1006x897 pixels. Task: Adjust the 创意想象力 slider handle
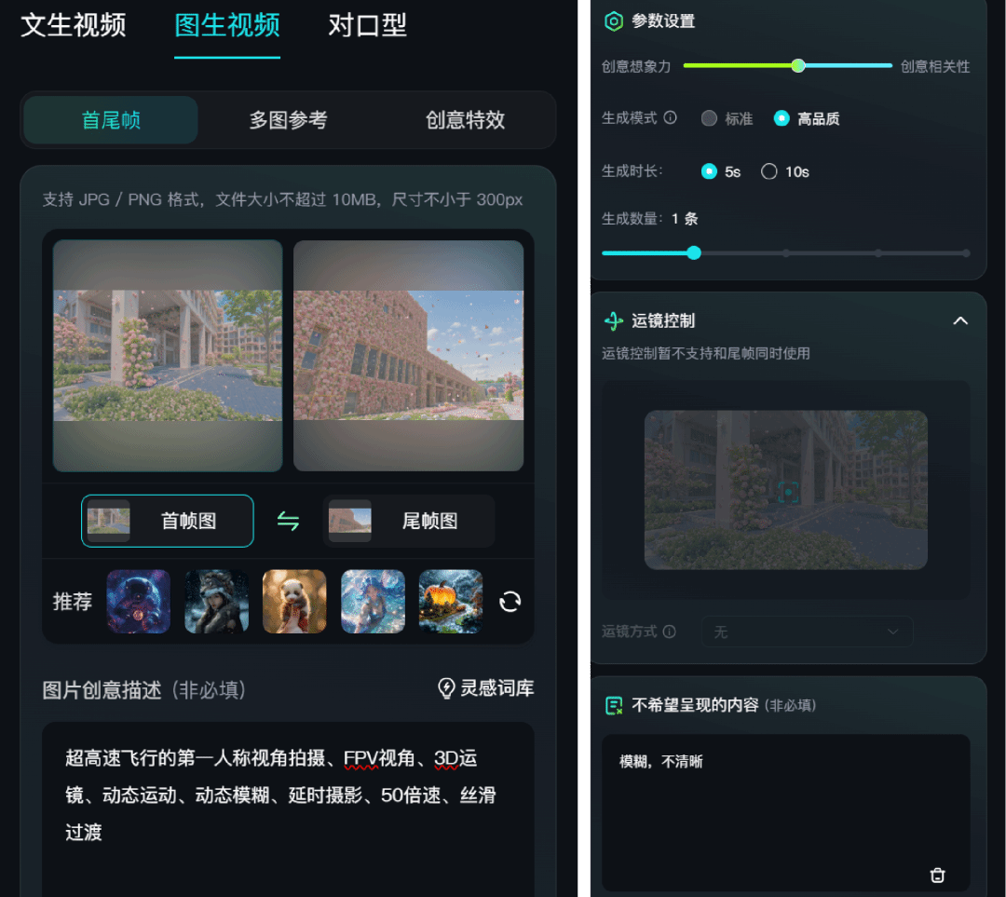tap(798, 65)
